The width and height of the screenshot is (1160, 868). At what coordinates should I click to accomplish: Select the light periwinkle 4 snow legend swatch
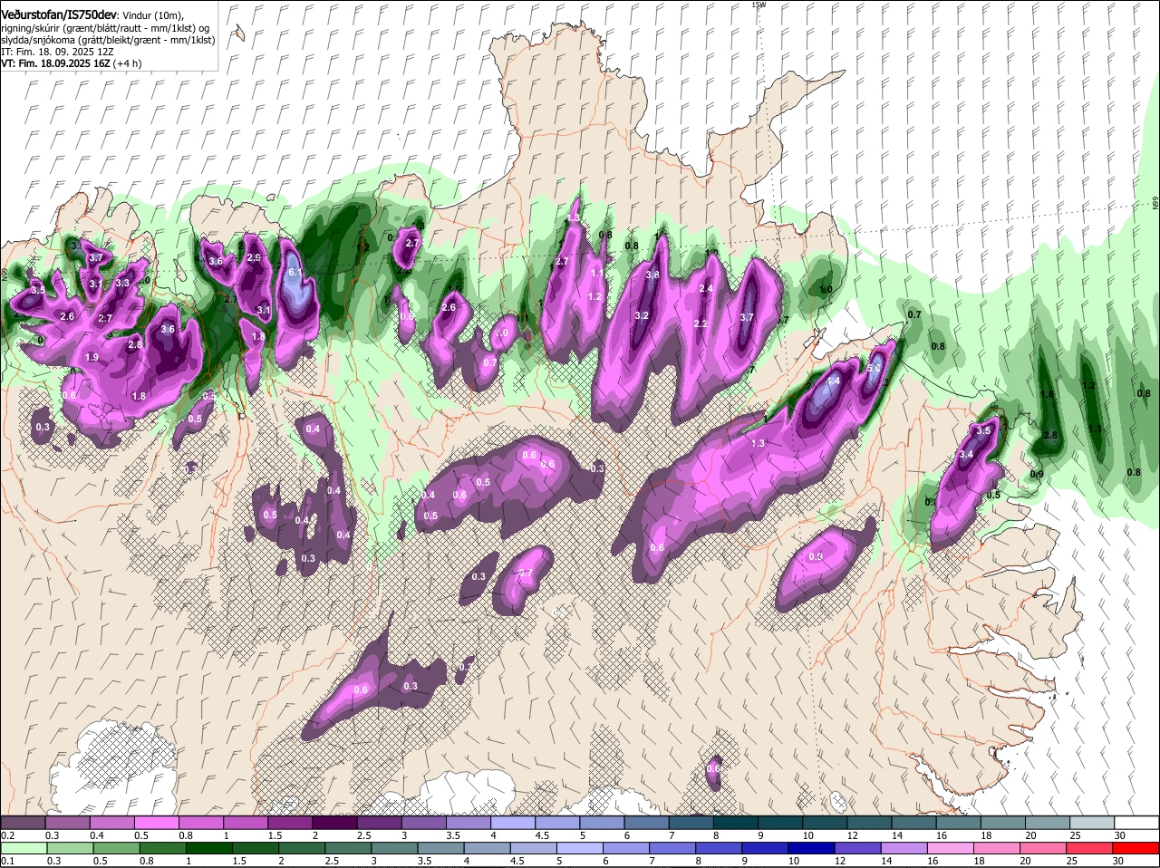pos(513,823)
